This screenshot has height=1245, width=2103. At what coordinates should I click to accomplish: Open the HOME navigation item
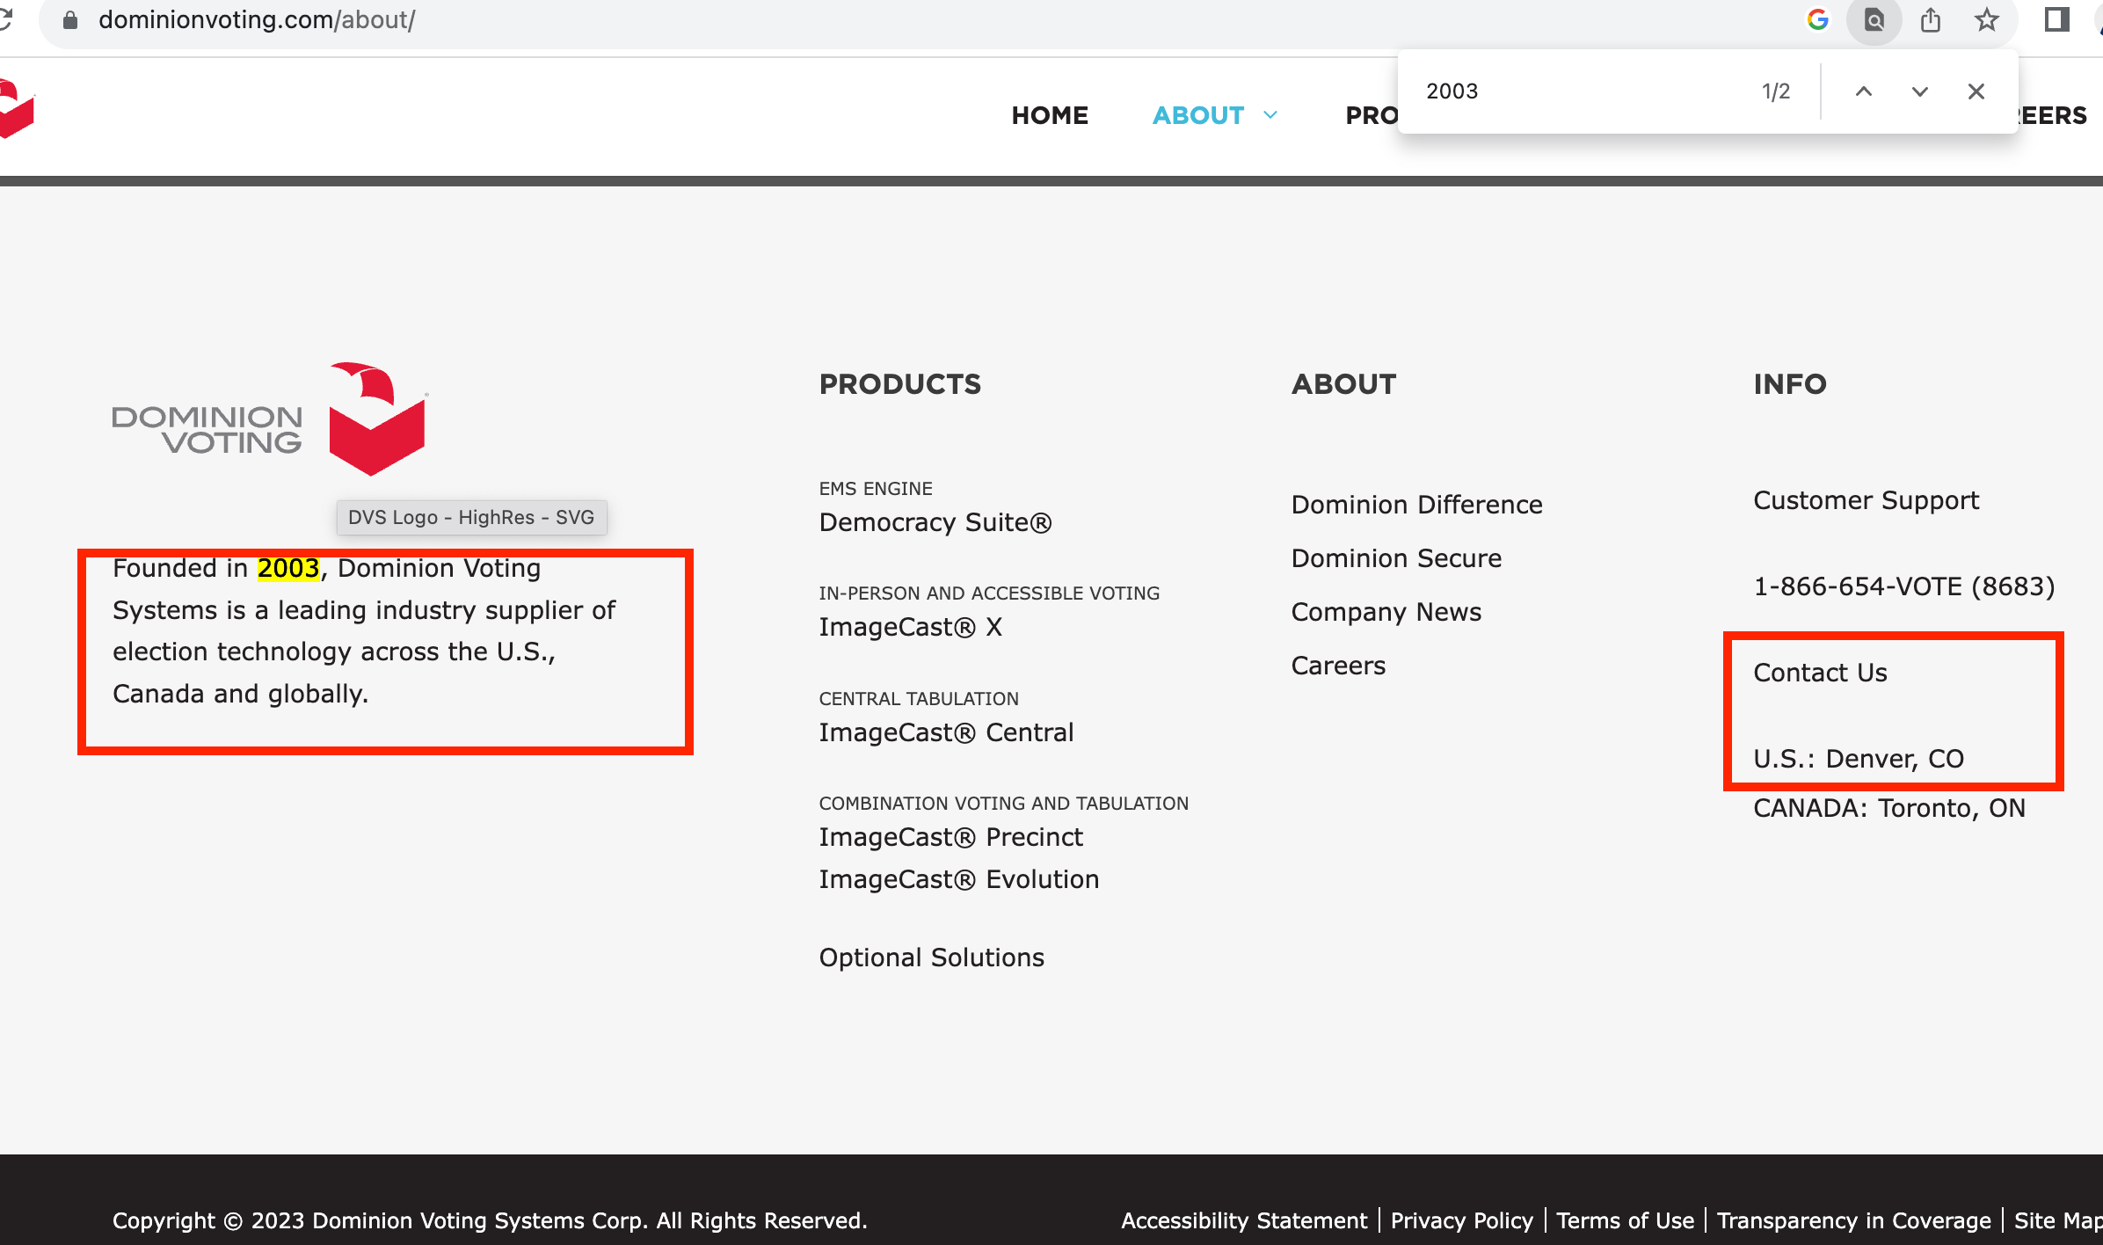tap(1050, 115)
